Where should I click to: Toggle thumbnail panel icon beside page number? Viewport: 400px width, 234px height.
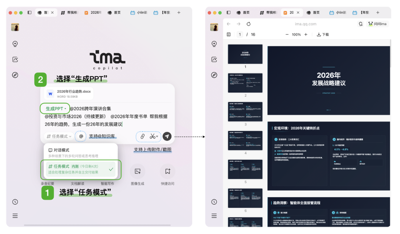click(x=229, y=34)
